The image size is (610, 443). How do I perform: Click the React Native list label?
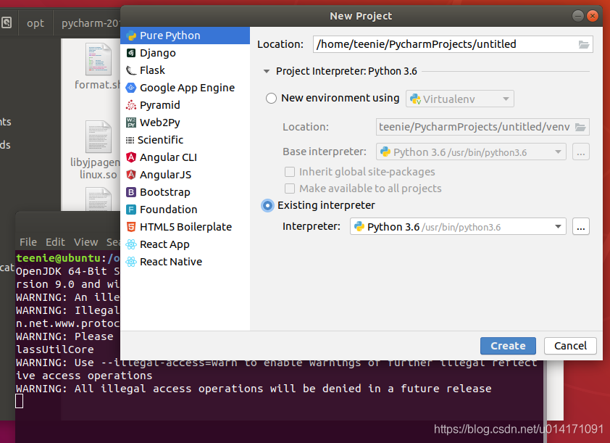point(171,262)
